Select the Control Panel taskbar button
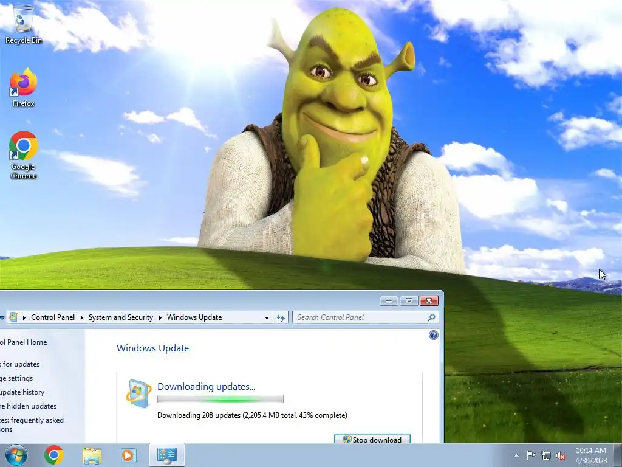622x467 pixels. [167, 455]
